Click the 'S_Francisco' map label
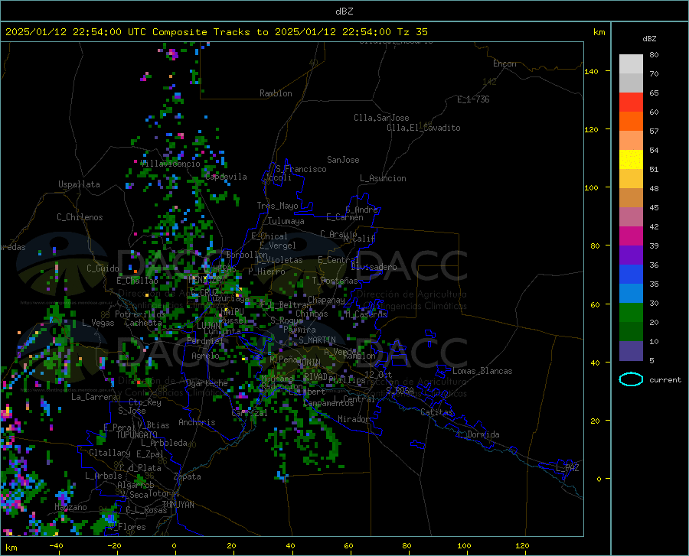689x556 pixels. (301, 169)
